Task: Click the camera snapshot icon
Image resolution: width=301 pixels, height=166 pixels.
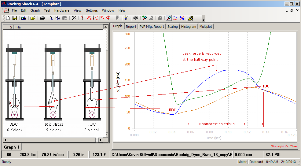Action: (136, 18)
